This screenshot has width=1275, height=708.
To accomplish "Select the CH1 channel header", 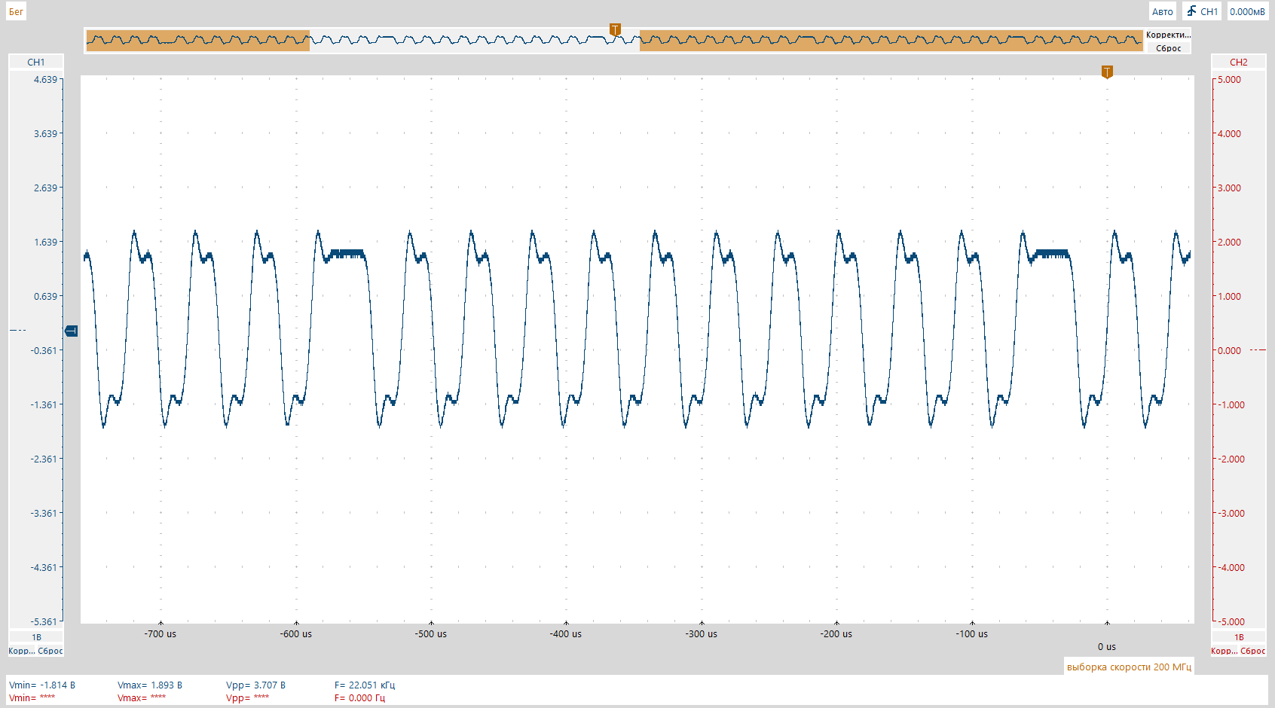I will (x=36, y=62).
